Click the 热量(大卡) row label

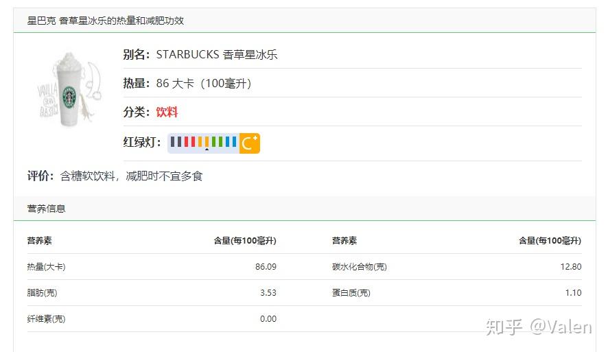click(46, 267)
